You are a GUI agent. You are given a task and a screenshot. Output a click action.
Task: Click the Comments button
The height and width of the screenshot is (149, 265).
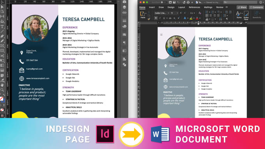pos(256,7)
